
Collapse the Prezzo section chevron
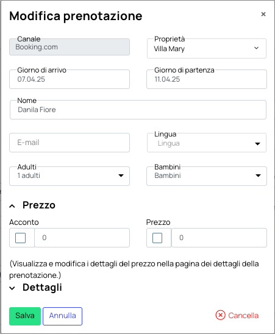[x=12, y=206]
